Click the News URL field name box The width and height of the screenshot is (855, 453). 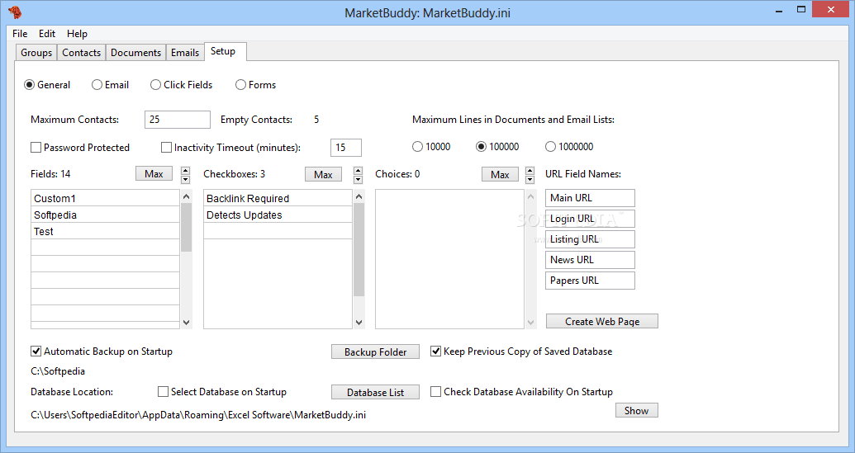click(x=590, y=260)
